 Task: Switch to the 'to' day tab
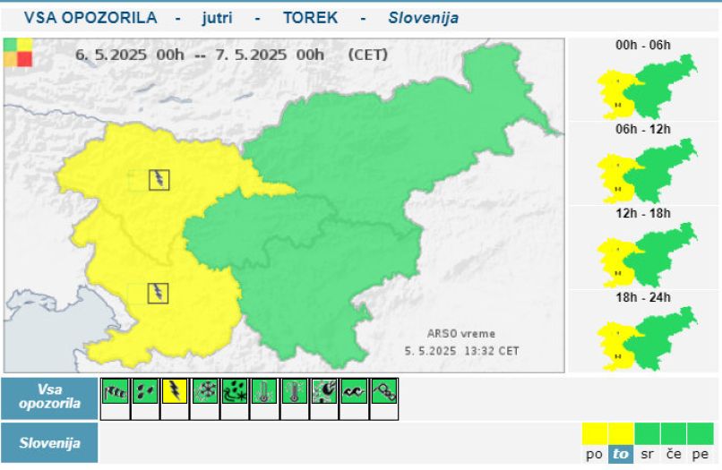pos(620,455)
